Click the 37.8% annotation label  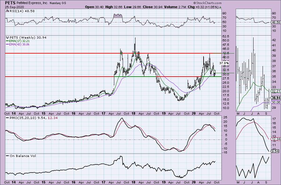(x=224, y=63)
